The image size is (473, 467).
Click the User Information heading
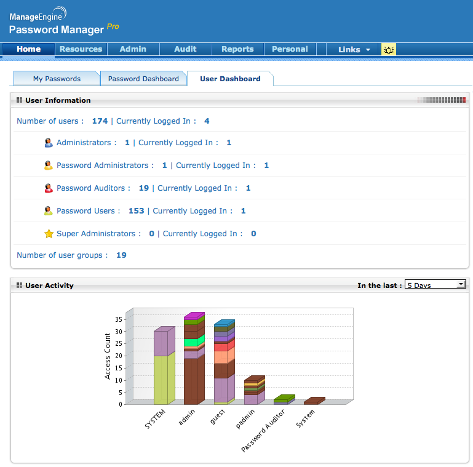point(58,100)
